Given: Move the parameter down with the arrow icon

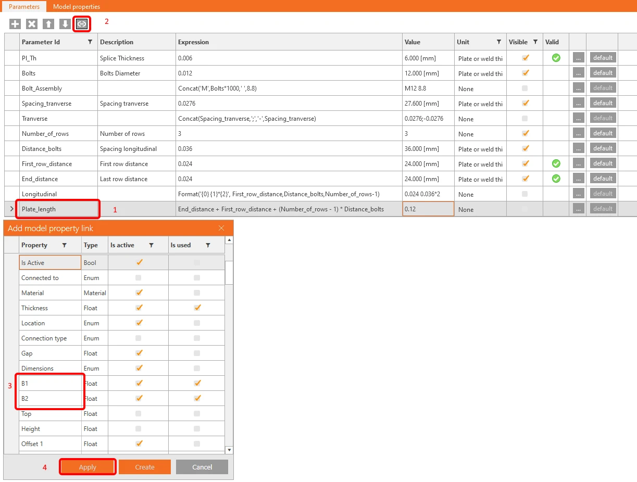Looking at the screenshot, I should click(x=65, y=24).
